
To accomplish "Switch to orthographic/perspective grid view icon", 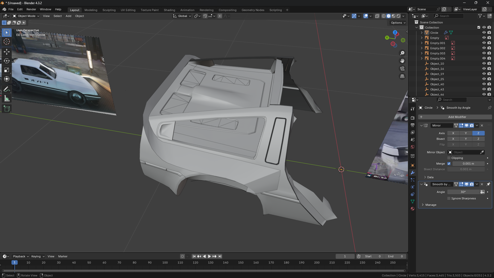I will (402, 76).
